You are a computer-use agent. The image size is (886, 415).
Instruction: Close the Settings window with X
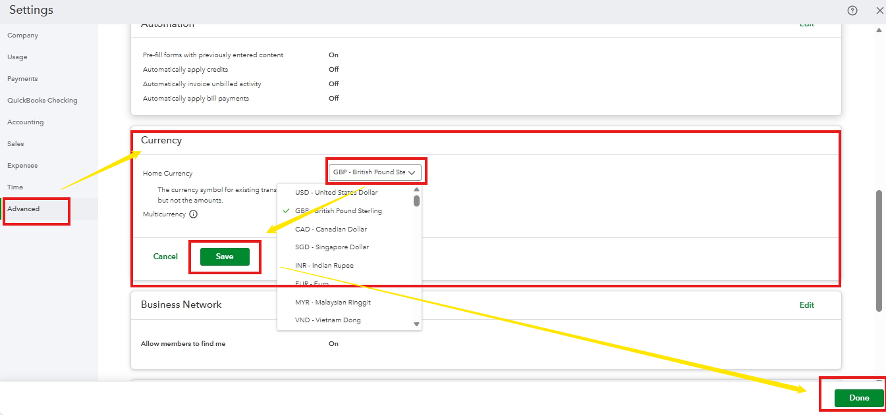click(880, 11)
